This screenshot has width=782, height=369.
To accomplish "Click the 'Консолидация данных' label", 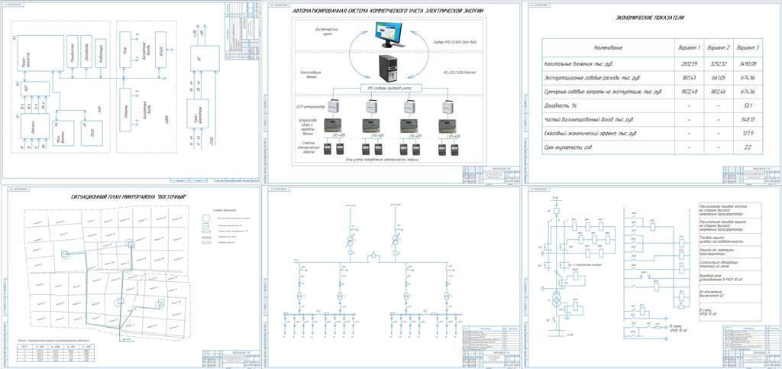I will (310, 75).
